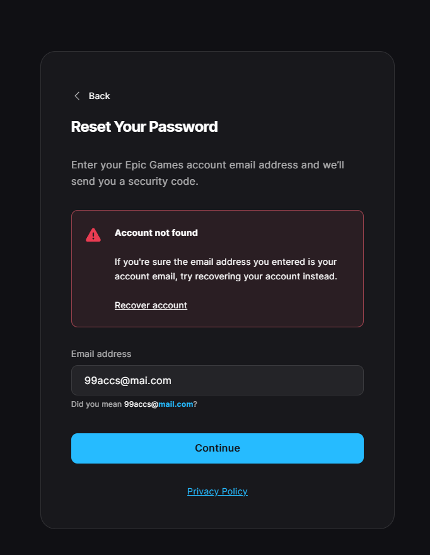Click the '99accs@' part of the suggestion

(x=141, y=404)
